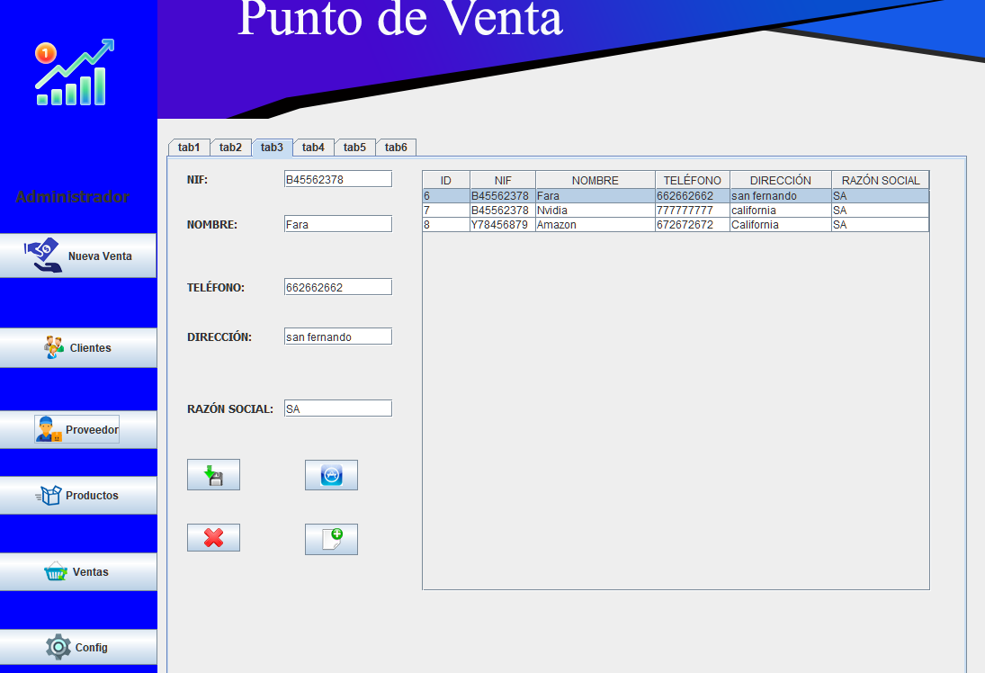Screen dimensions: 985x673
Task: Click the save supplier floppy disk icon
Action: (x=213, y=475)
